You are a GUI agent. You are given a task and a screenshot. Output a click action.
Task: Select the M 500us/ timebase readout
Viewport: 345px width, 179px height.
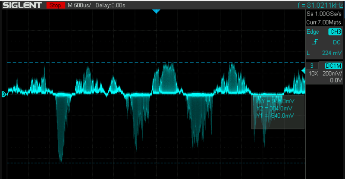(79, 5)
